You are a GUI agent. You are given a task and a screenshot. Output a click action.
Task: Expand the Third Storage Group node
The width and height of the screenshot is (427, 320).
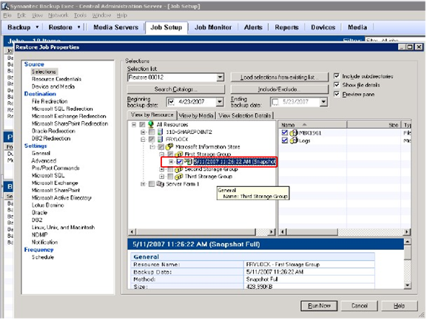click(162, 177)
